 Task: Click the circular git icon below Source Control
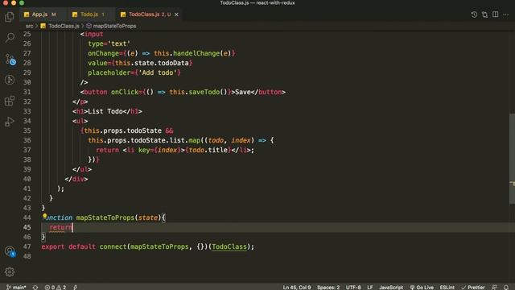[10, 80]
